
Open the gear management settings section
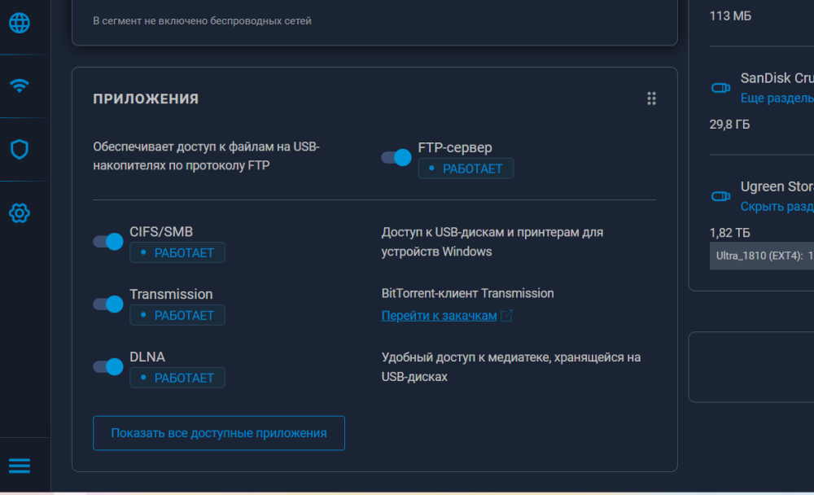point(20,213)
